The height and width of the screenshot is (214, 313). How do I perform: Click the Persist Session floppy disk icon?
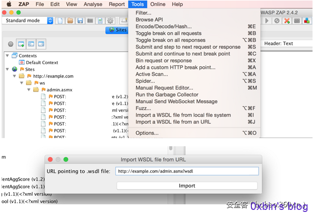[x=80, y=20]
